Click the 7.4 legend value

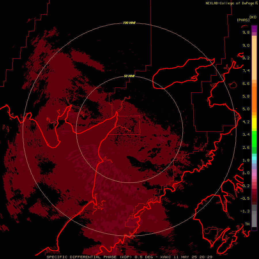pyautogui.click(x=246, y=71)
